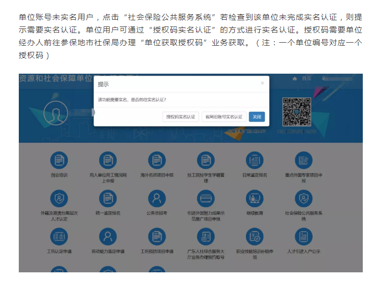Open 重点外国专家项目申报 icon
Screen dimensions: 376x283
304,161
